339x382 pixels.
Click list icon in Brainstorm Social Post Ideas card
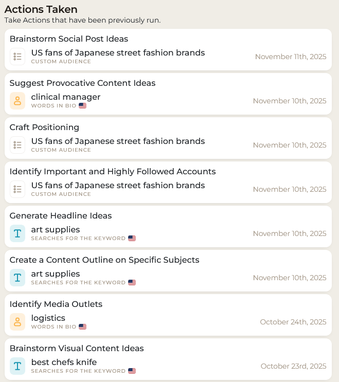point(17,57)
